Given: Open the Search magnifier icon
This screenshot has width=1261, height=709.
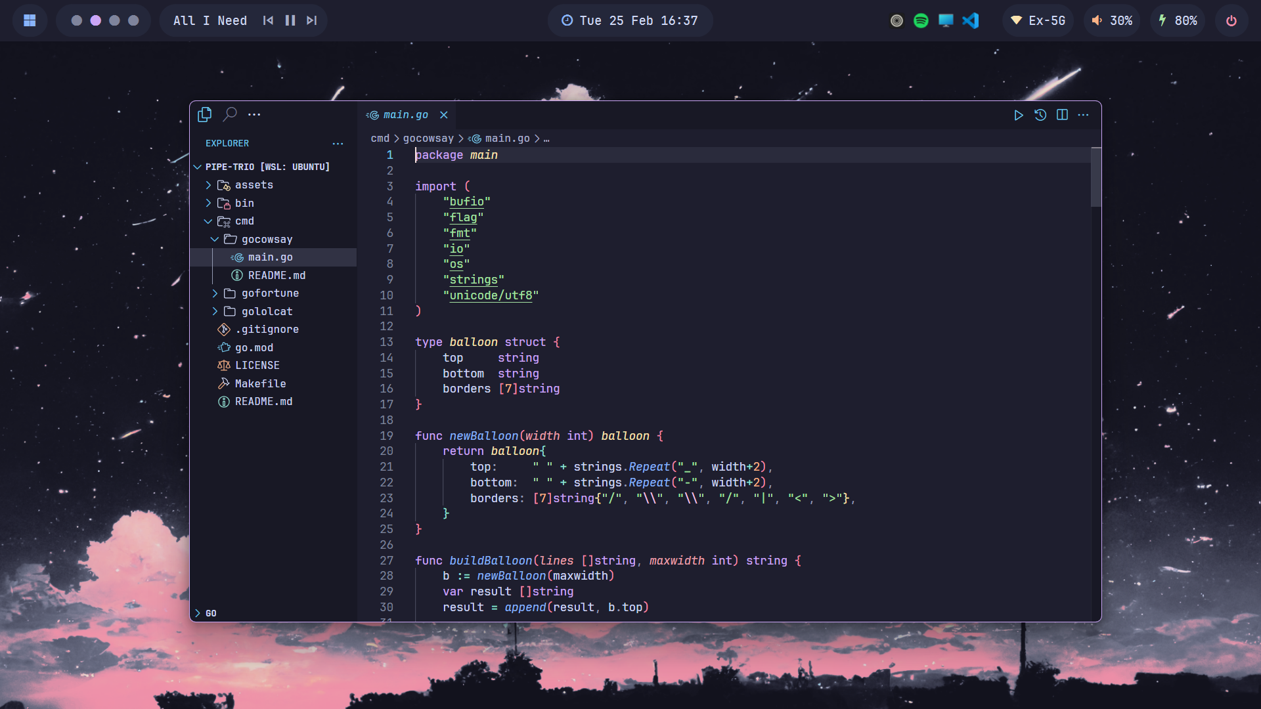Looking at the screenshot, I should coord(230,114).
